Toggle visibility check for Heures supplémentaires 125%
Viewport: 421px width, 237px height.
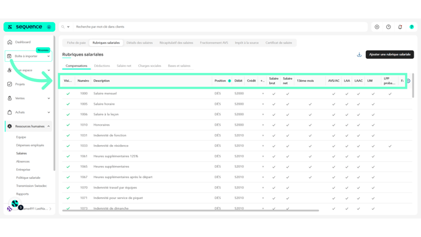click(68, 156)
